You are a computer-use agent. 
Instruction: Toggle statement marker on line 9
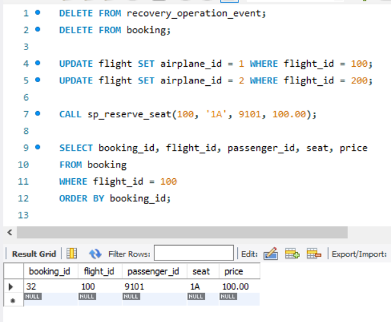(x=38, y=147)
